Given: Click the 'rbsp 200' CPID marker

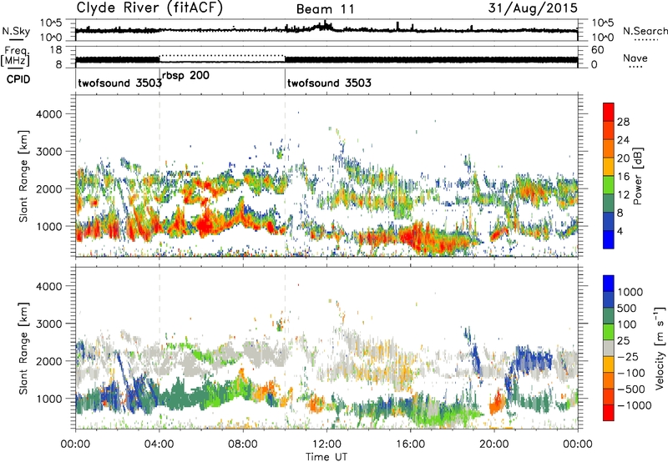Looking at the screenshot, I should pyautogui.click(x=185, y=75).
